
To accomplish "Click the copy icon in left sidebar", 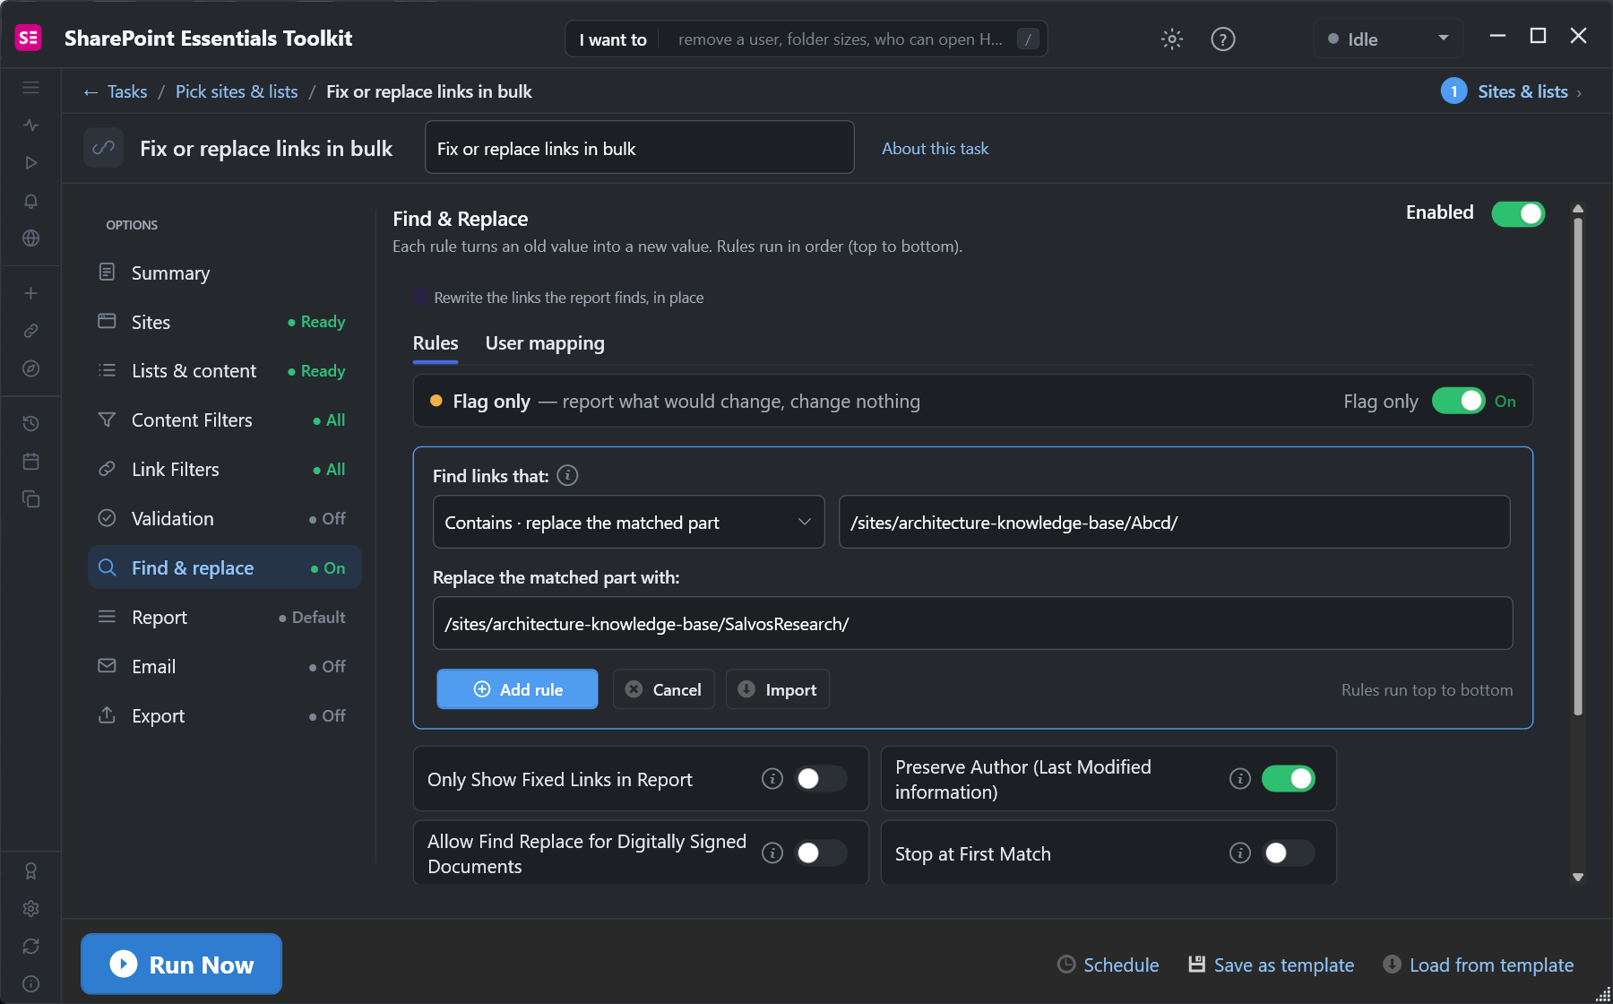I will pyautogui.click(x=30, y=499).
